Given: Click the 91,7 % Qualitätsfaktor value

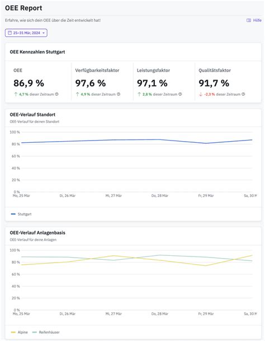Looking at the screenshot, I should [x=214, y=83].
